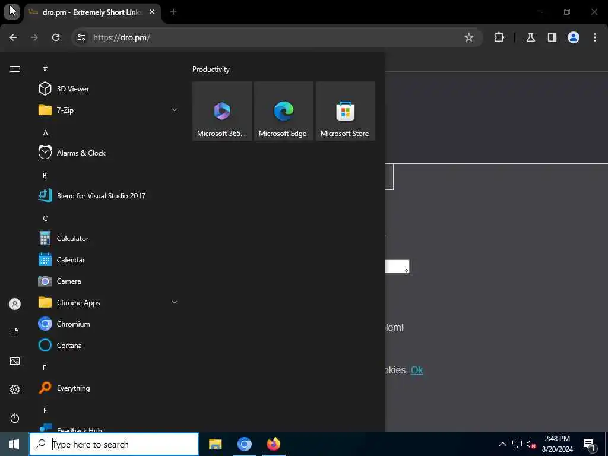
Task: Open the clock and date flyout
Action: 557,444
